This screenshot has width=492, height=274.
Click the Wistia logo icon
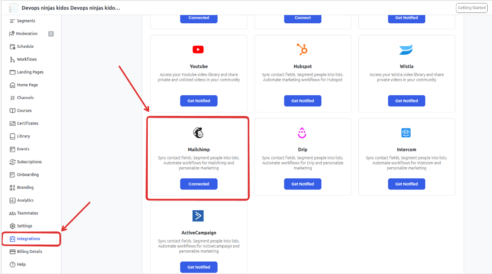[x=406, y=50]
